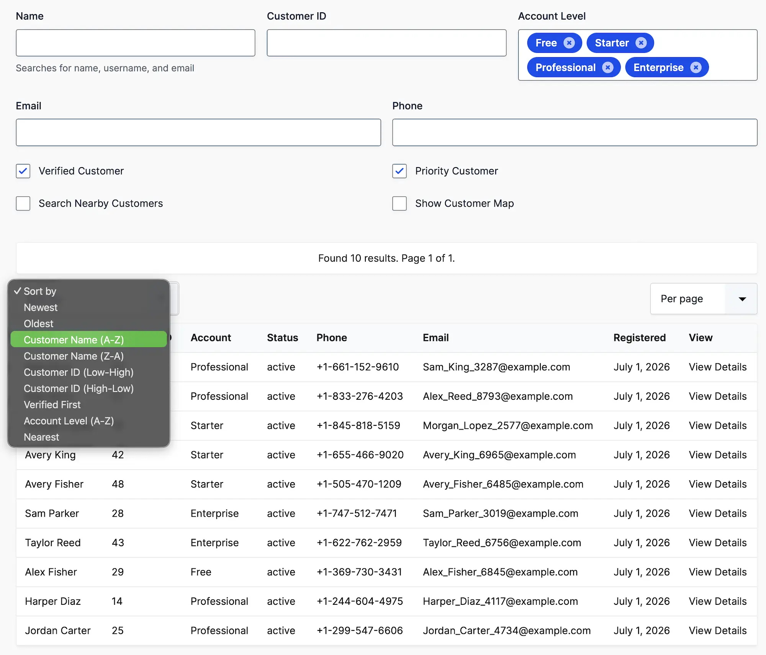Choose Customer ID (Low-High) sort option
This screenshot has height=655, width=766.
tap(88, 372)
